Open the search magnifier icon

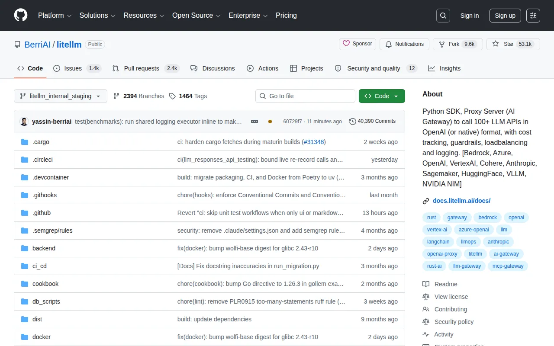[443, 16]
